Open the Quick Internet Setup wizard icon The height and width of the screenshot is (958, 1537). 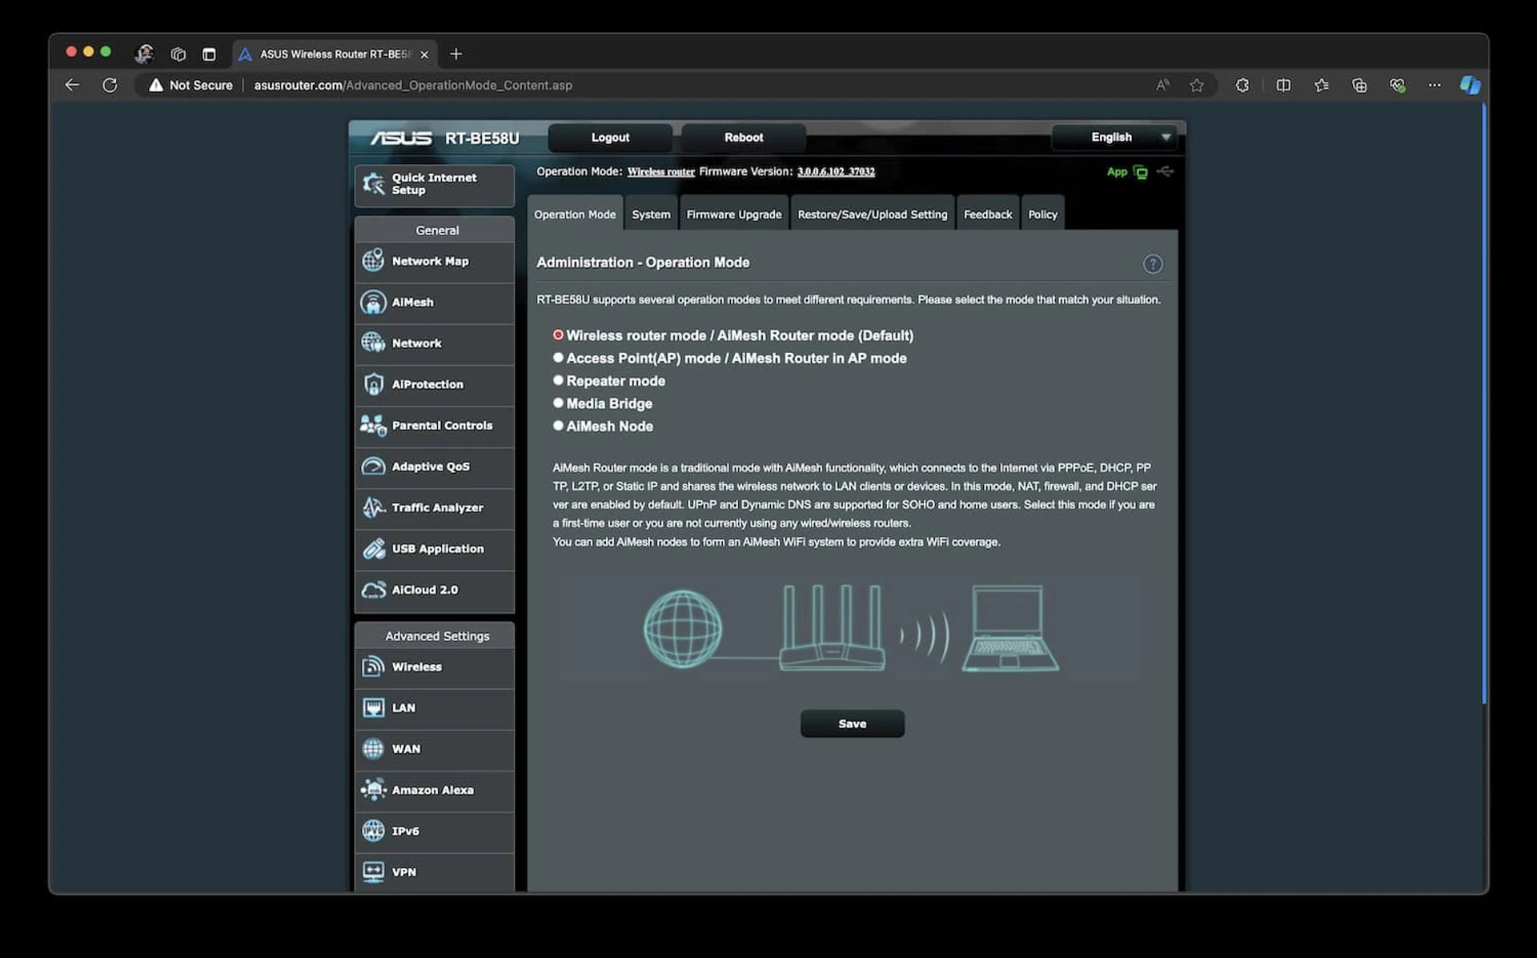[373, 184]
